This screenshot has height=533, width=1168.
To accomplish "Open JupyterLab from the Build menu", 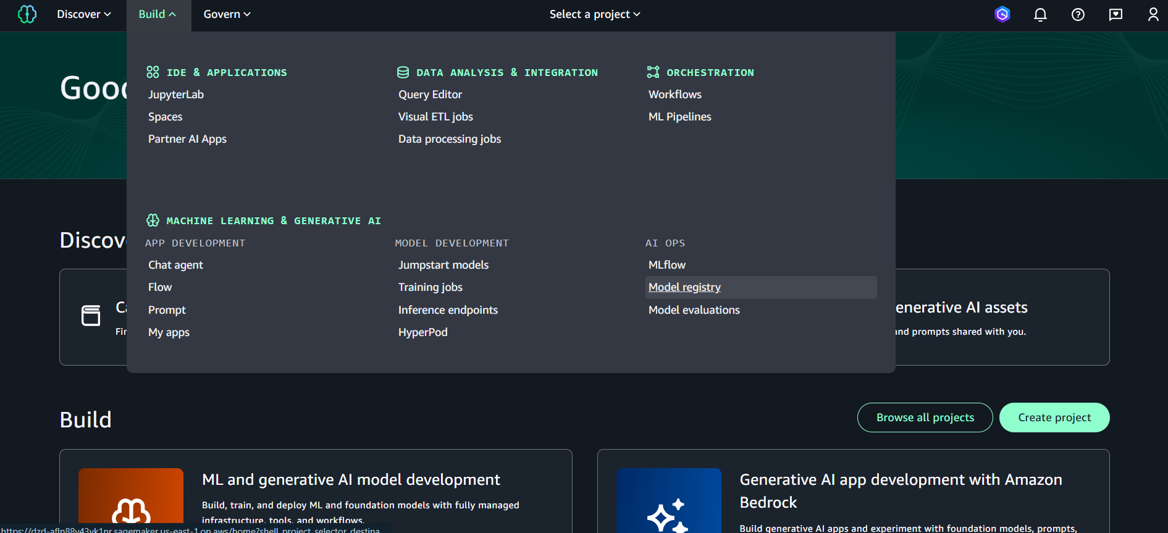I will [x=176, y=94].
